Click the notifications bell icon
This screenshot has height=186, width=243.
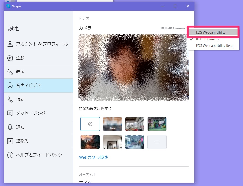tap(10, 127)
